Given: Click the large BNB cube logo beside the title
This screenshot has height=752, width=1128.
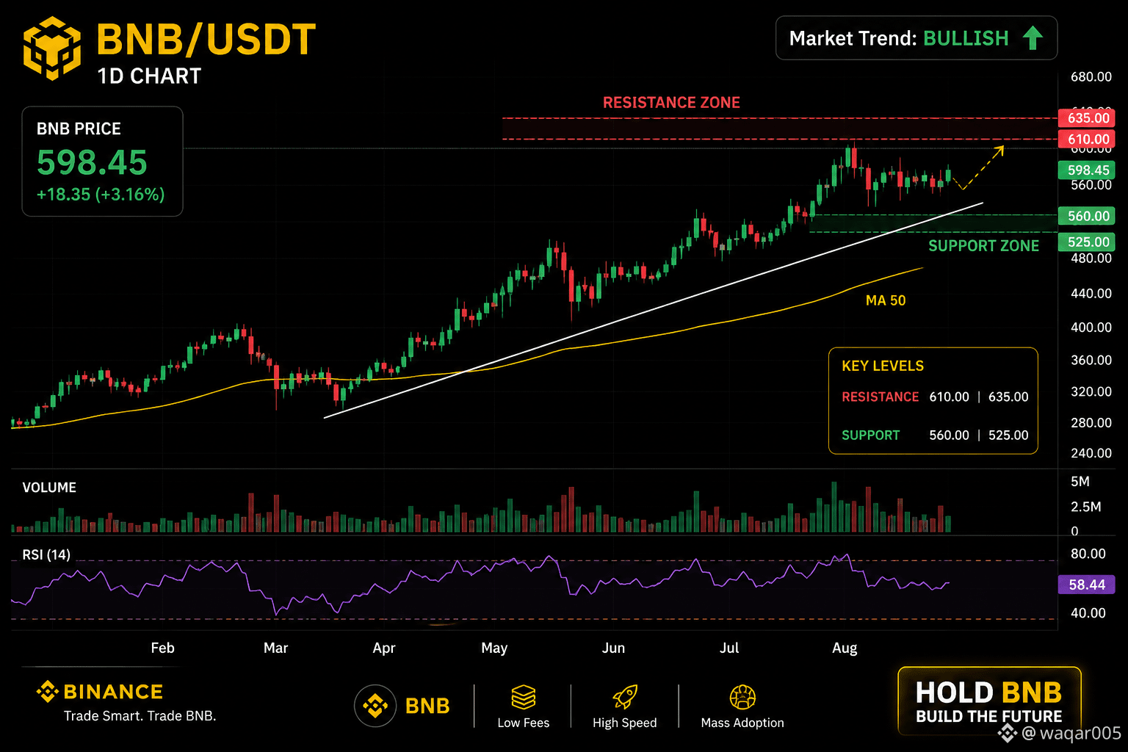Looking at the screenshot, I should point(52,48).
